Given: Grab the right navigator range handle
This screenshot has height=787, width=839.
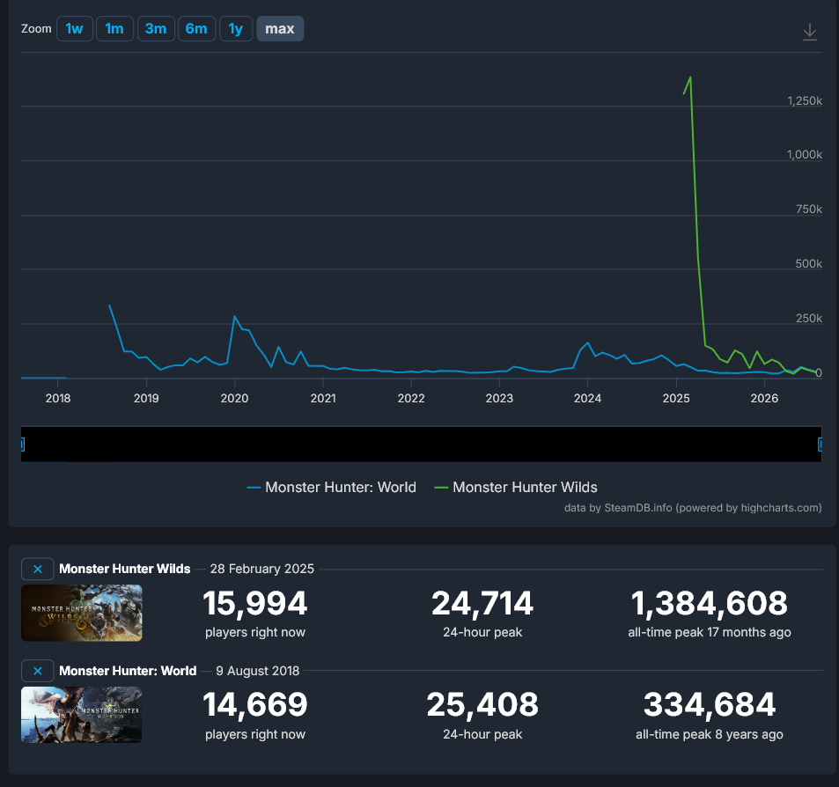Looking at the screenshot, I should click(x=820, y=444).
